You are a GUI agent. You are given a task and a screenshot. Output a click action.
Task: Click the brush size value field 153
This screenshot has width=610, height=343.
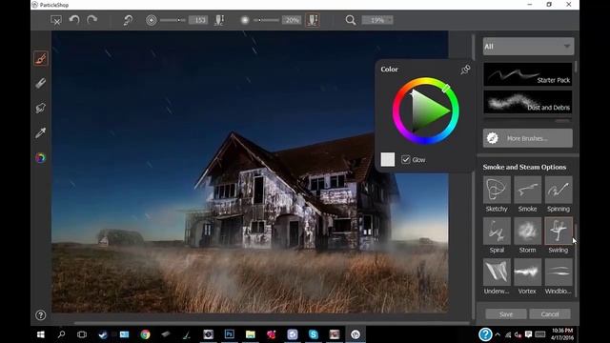[x=198, y=20]
